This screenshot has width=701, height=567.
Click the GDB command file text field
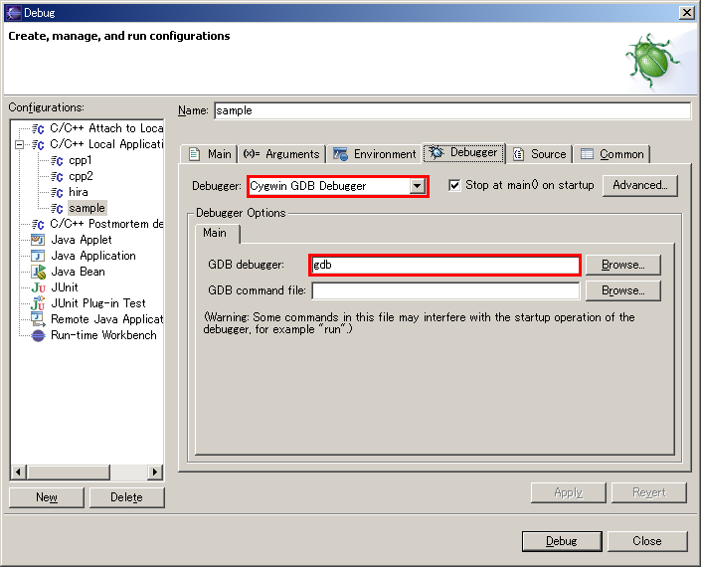tap(445, 290)
